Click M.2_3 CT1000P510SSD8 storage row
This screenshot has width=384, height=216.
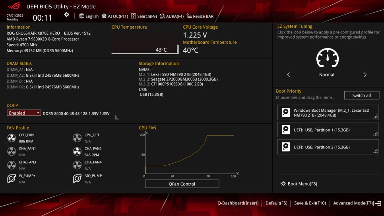point(171,84)
